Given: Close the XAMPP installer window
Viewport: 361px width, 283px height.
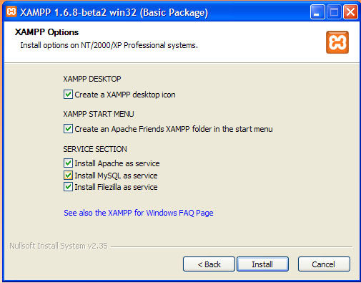Looking at the screenshot, I should tap(350, 11).
